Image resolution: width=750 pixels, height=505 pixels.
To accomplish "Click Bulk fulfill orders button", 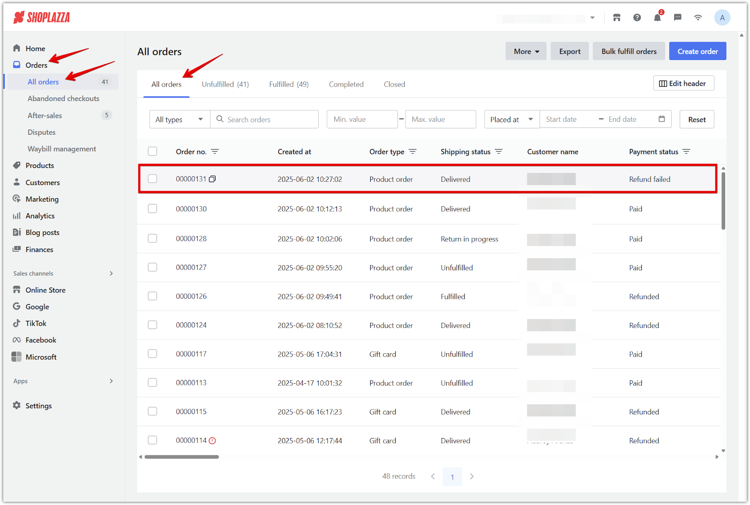I will [x=629, y=51].
